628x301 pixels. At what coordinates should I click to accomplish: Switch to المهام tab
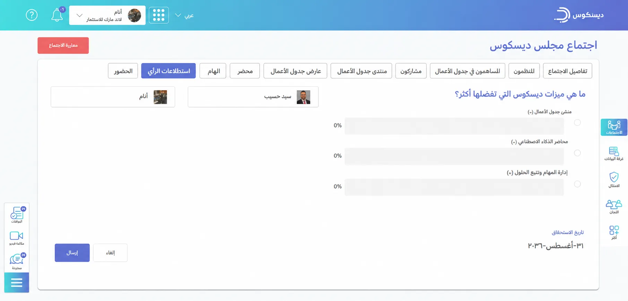[213, 71]
